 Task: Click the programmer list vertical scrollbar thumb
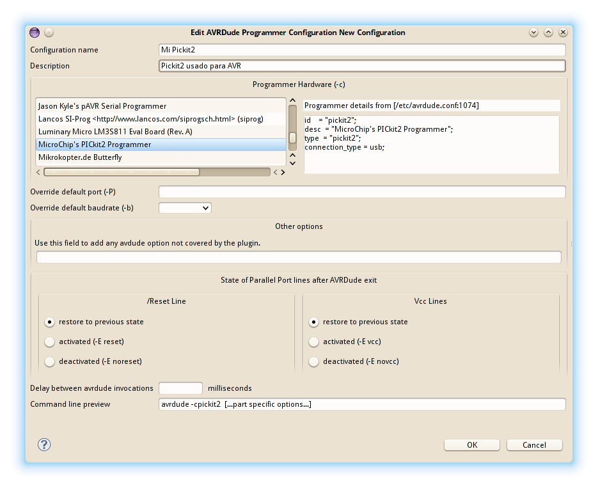point(292,138)
